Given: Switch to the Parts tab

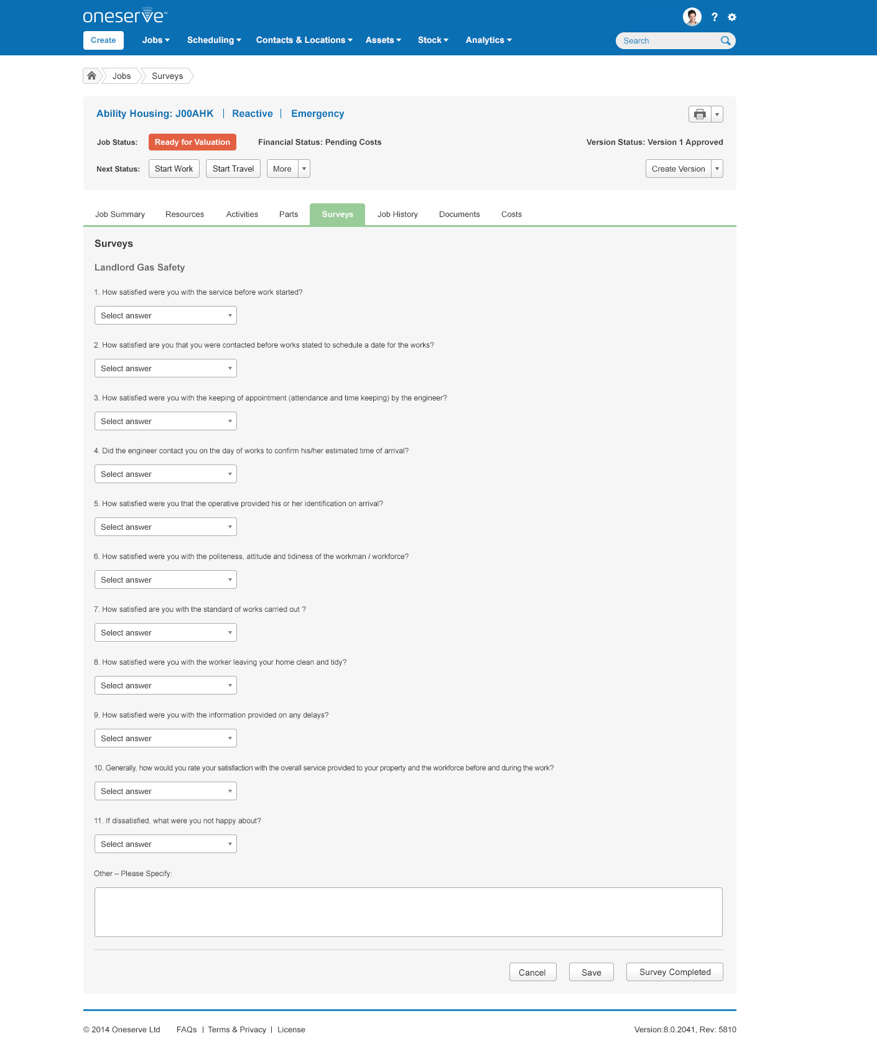Looking at the screenshot, I should pyautogui.click(x=289, y=214).
